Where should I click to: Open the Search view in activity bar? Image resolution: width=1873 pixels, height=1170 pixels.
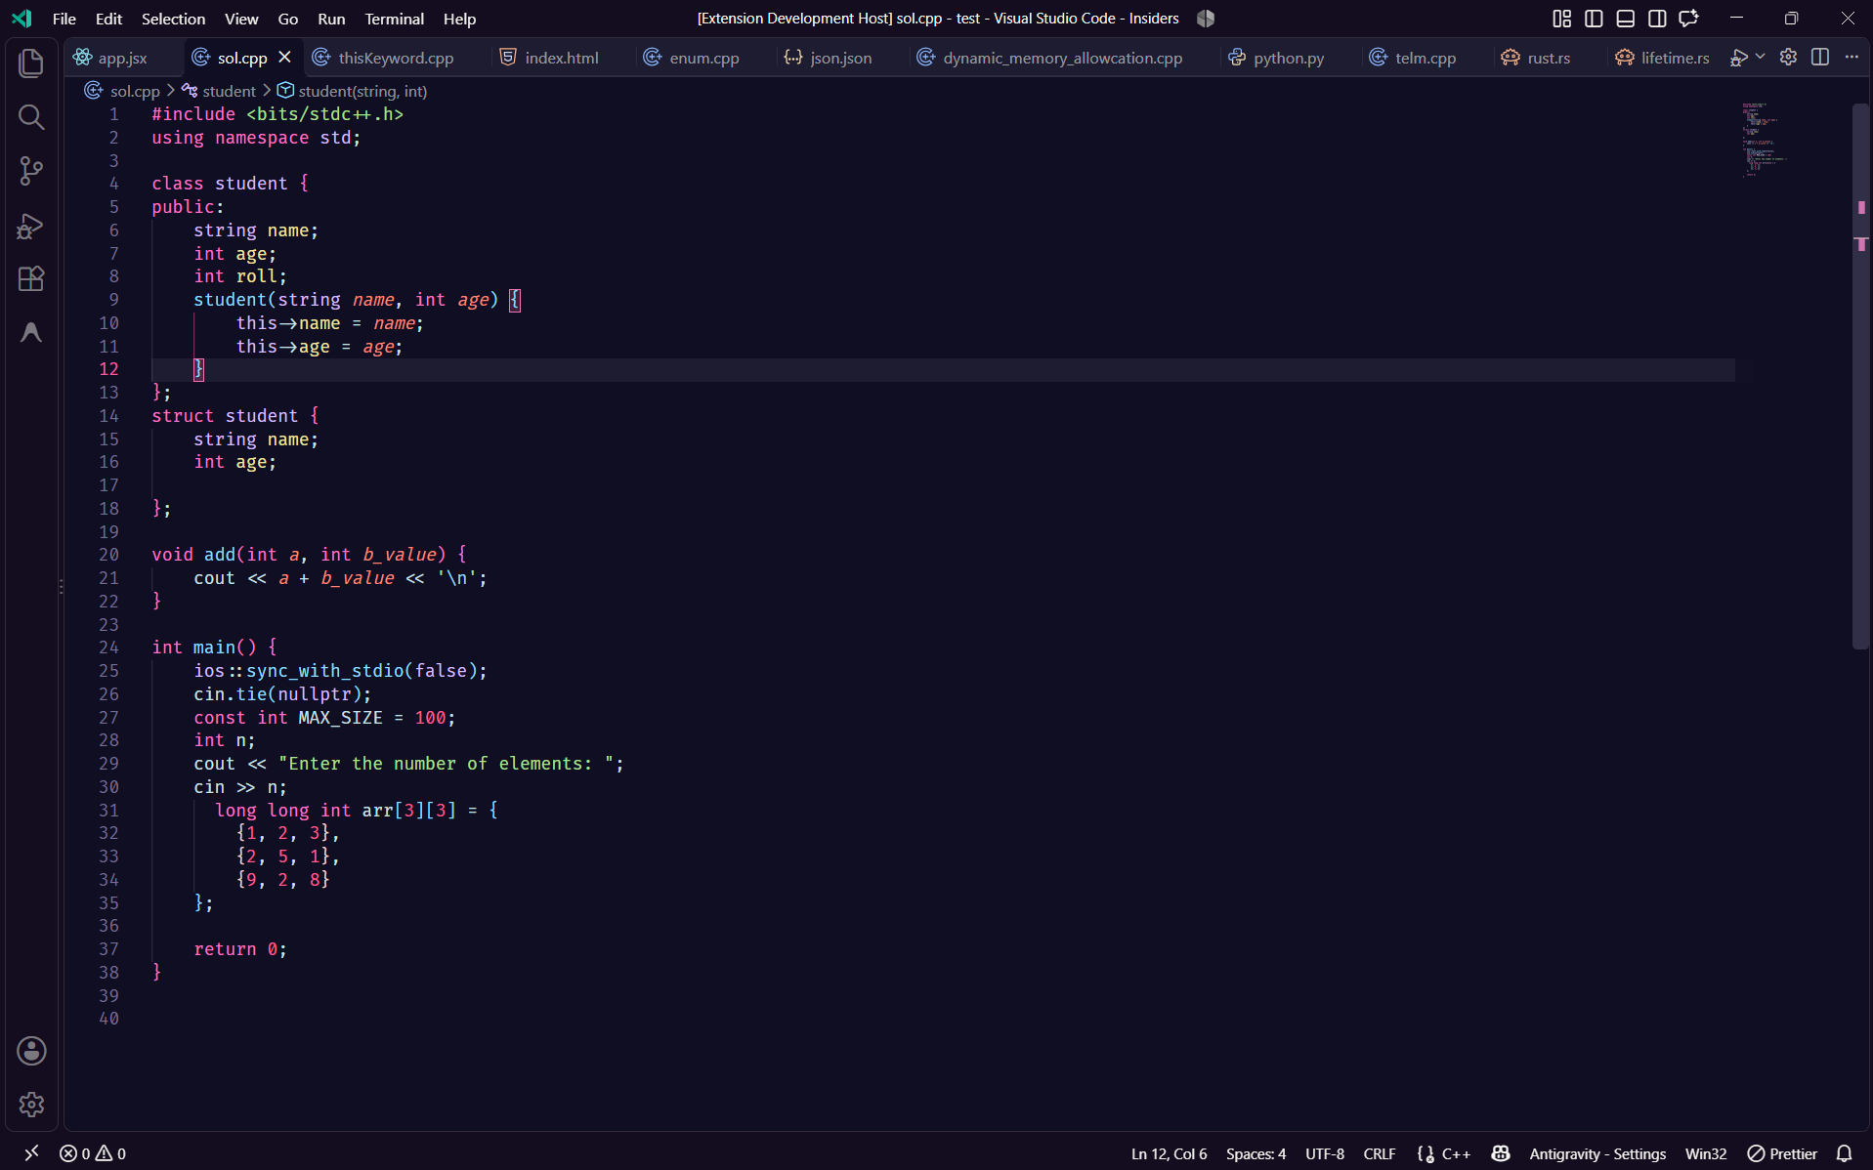coord(31,117)
